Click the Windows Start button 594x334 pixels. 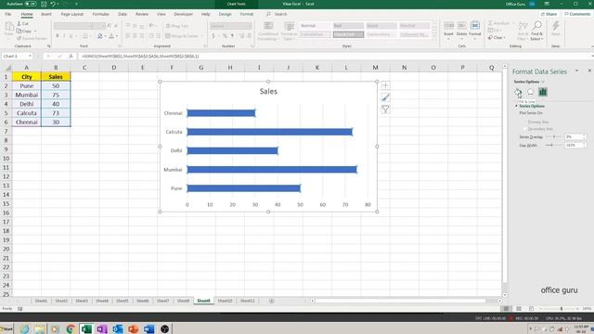(6, 328)
